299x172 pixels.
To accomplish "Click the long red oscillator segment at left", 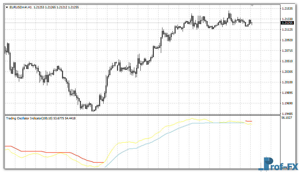I will pyautogui.click(x=48, y=153).
